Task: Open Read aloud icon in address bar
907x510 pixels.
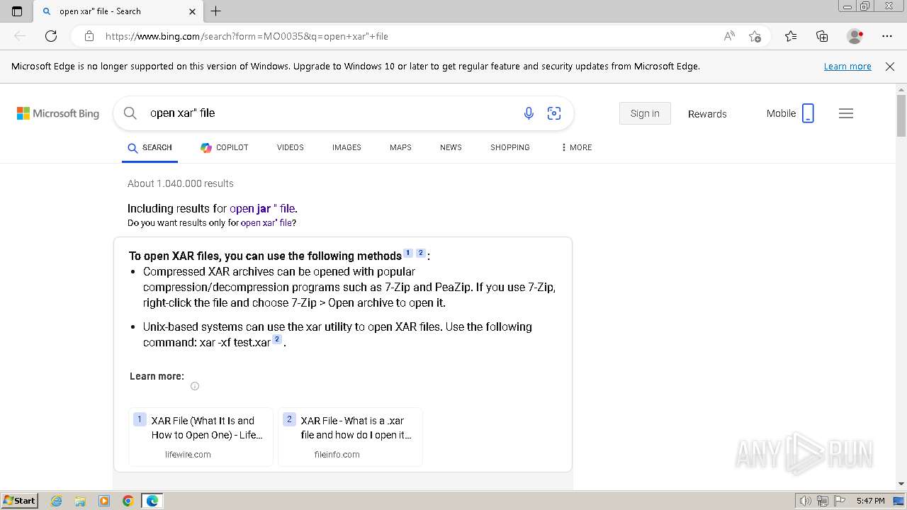Action: coord(729,36)
